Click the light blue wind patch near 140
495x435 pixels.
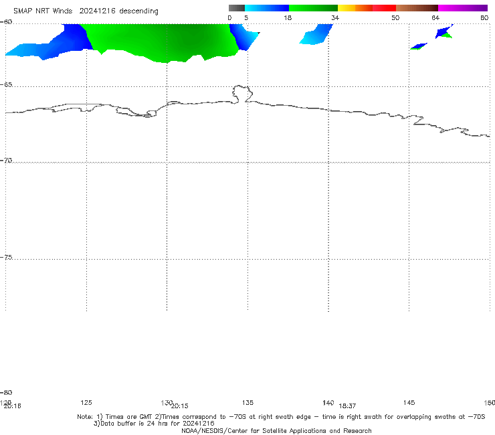(316, 35)
